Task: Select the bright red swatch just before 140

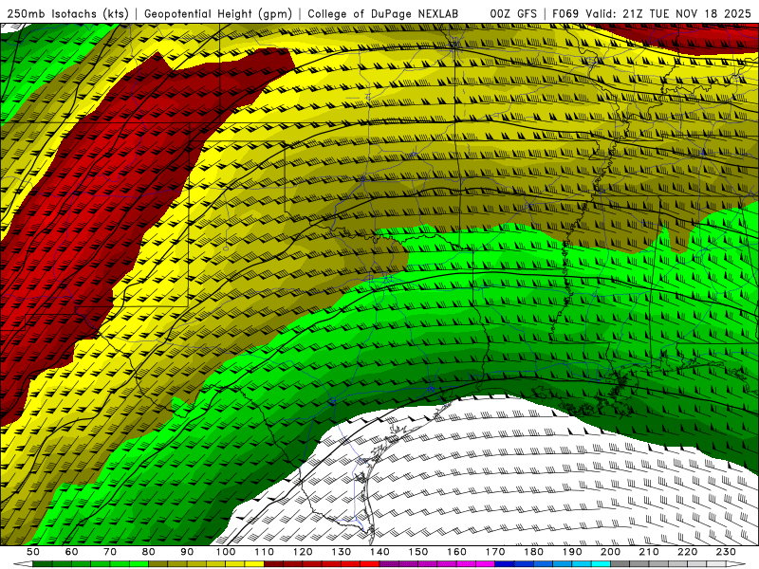Action: pyautogui.click(x=370, y=563)
